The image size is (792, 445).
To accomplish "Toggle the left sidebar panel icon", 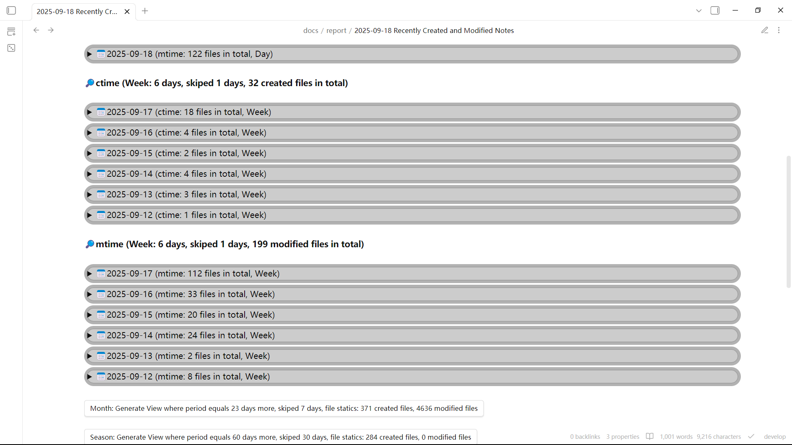I will click(x=12, y=11).
